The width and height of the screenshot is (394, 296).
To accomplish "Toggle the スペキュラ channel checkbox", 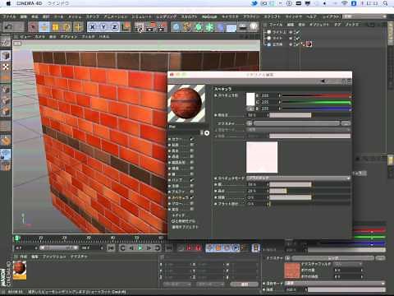I will [x=192, y=197].
